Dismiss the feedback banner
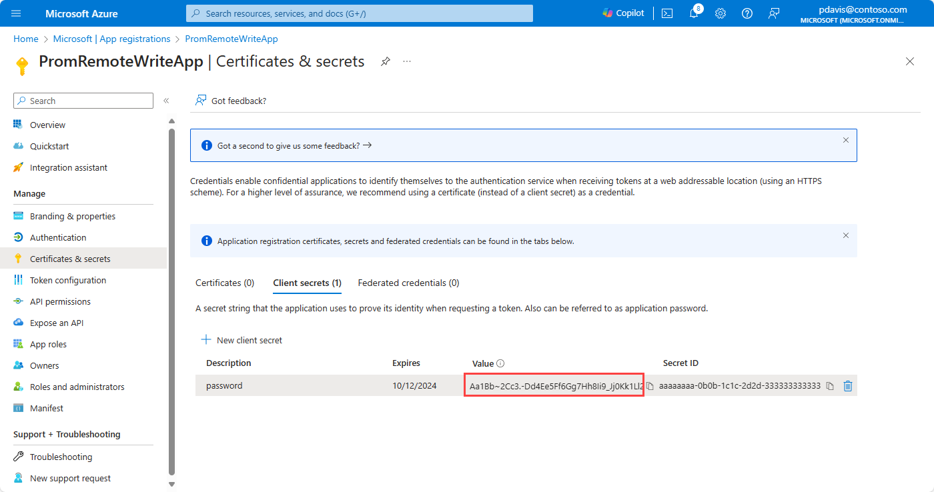This screenshot has width=934, height=492. [x=846, y=140]
